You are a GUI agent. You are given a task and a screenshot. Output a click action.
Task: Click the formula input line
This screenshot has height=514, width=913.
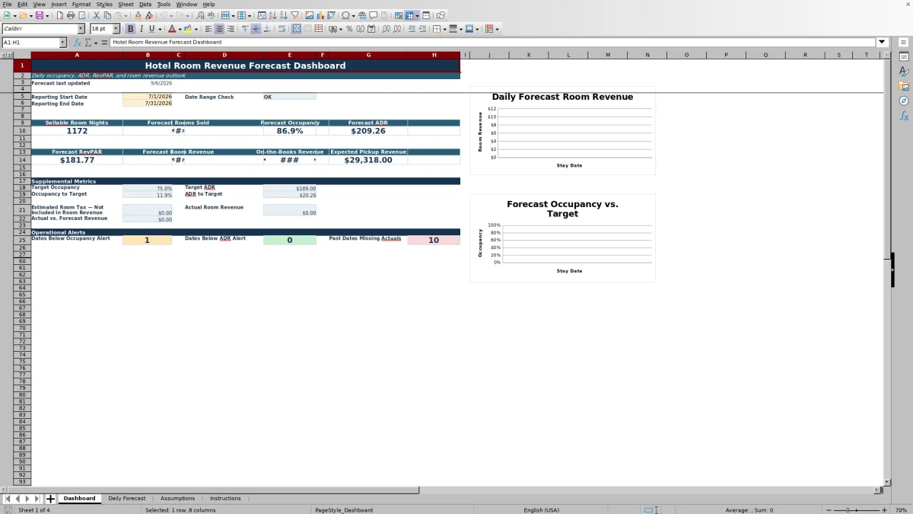click(x=493, y=43)
